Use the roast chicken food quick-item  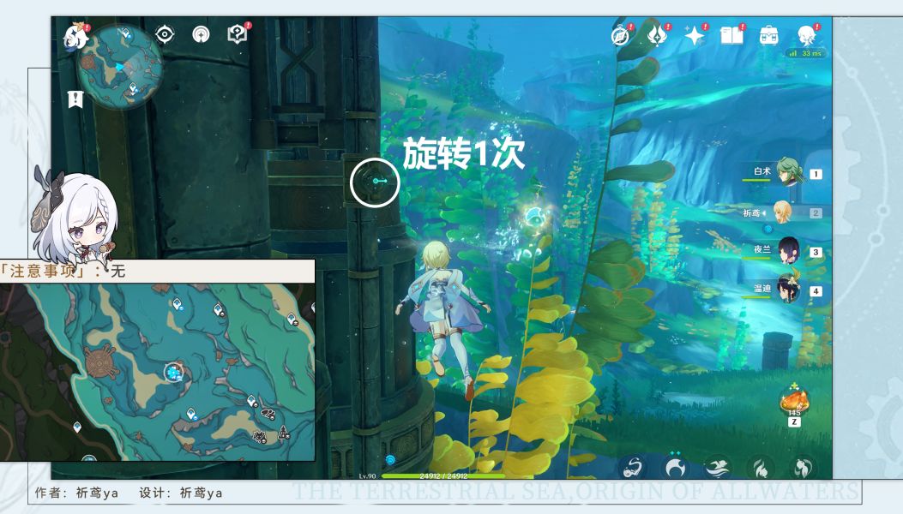(x=794, y=401)
